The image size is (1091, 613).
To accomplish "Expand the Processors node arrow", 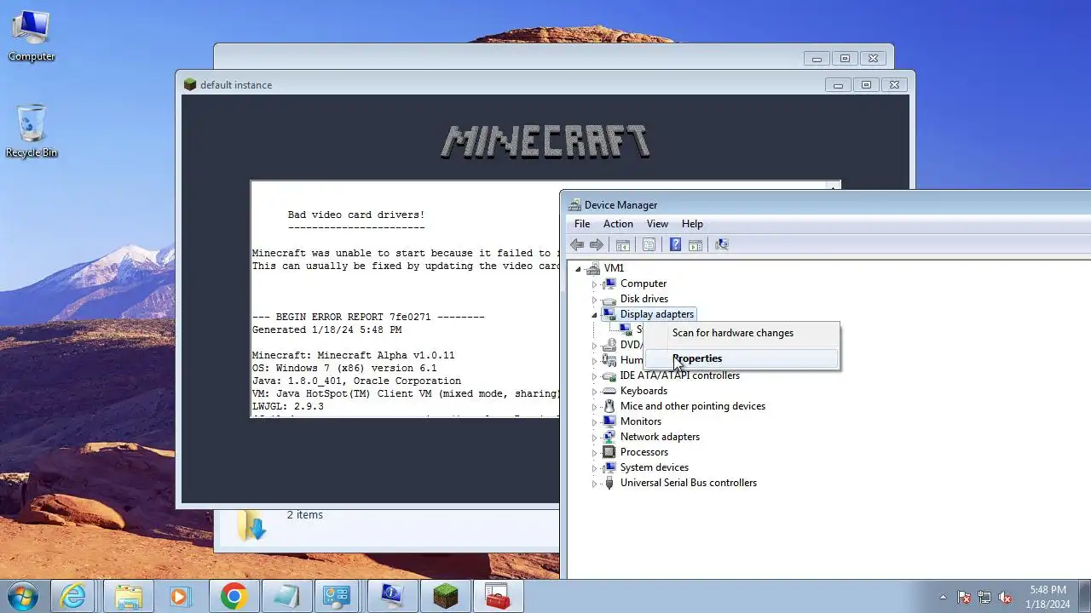I will [x=594, y=453].
